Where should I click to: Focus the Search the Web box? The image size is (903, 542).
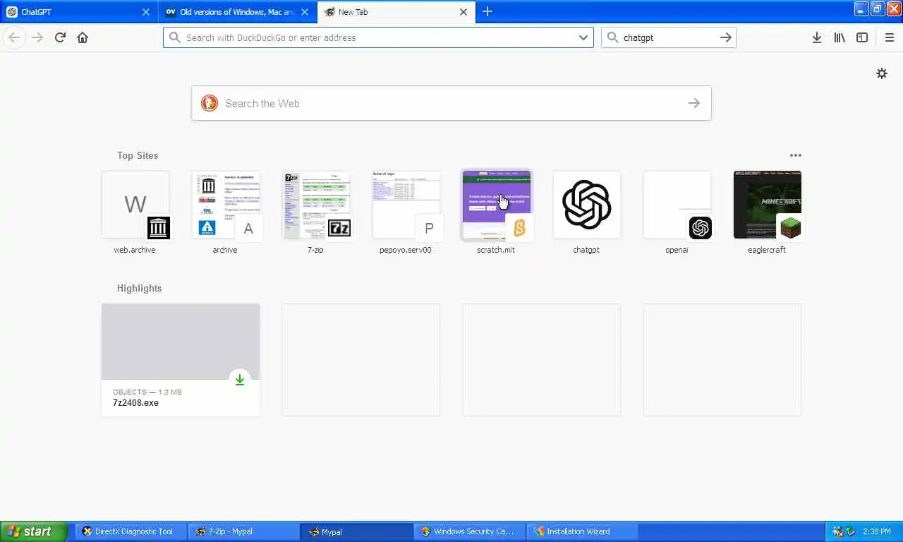coord(451,103)
